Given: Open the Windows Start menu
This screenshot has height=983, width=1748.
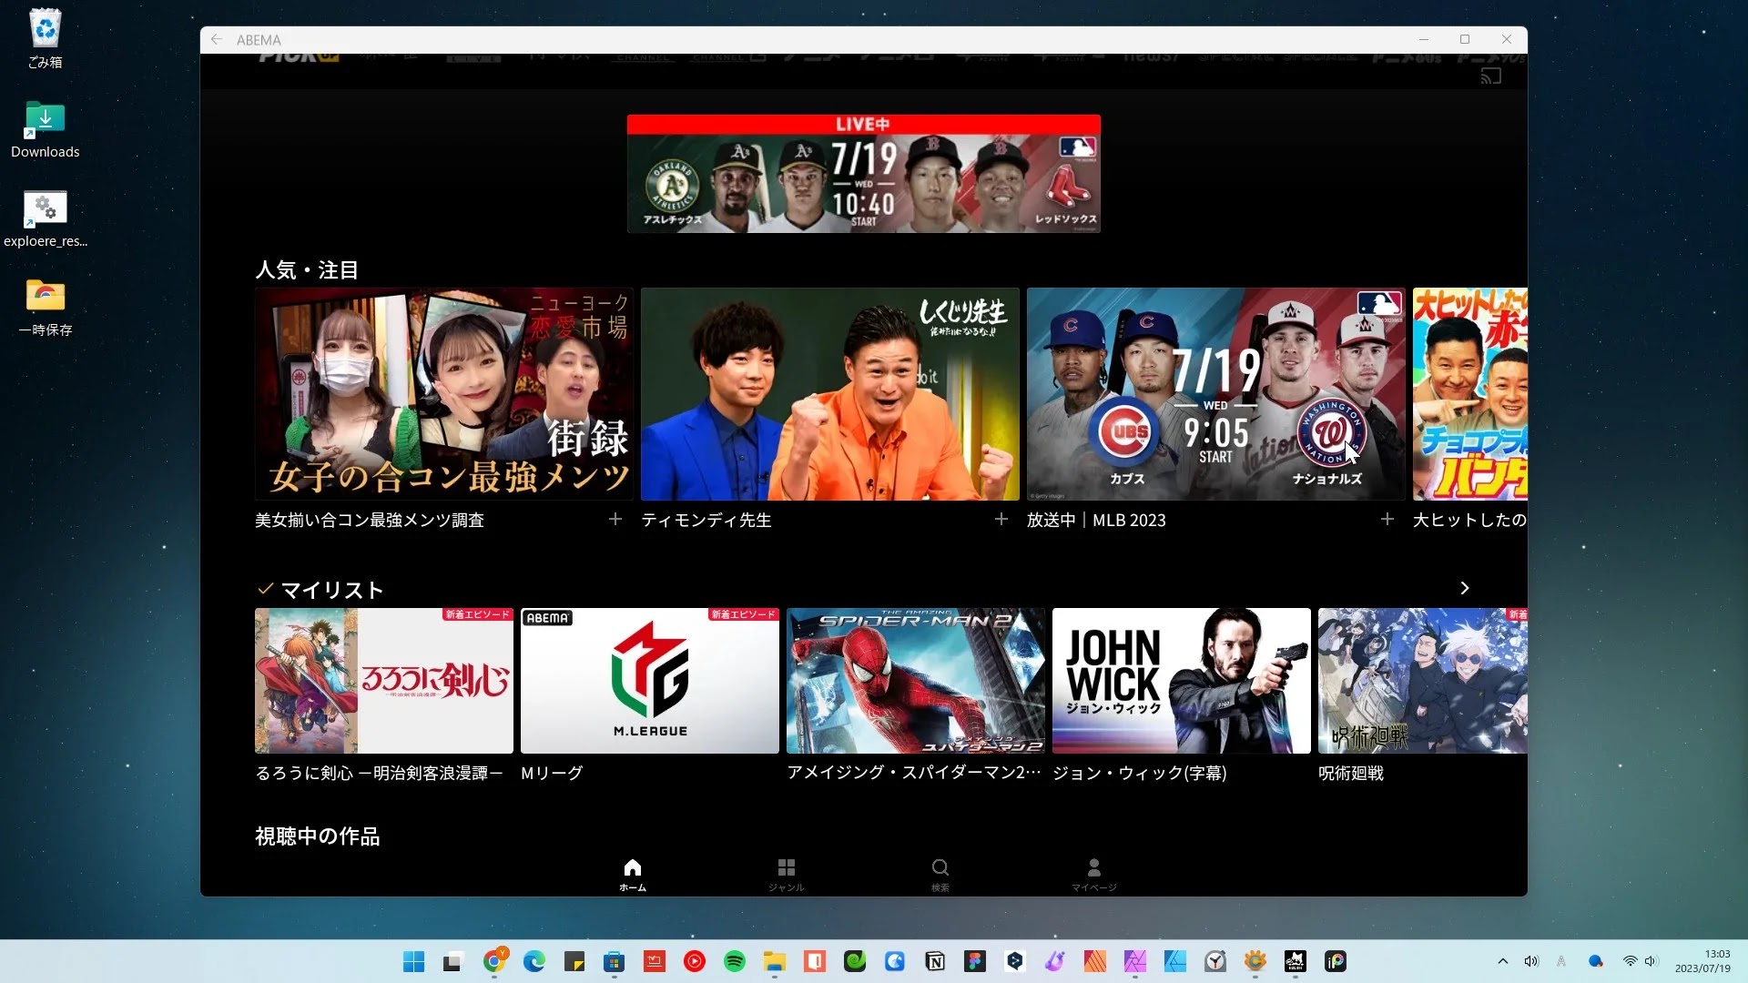Looking at the screenshot, I should coord(413,961).
